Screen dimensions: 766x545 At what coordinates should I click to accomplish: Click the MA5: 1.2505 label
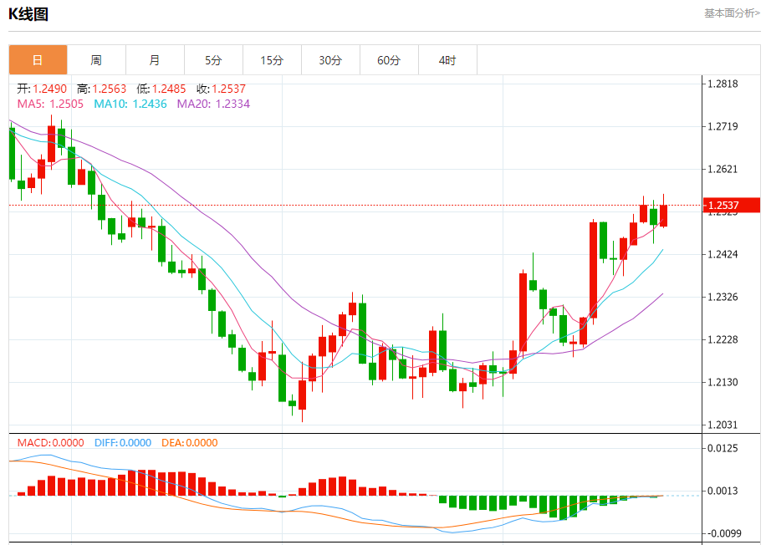pyautogui.click(x=50, y=104)
